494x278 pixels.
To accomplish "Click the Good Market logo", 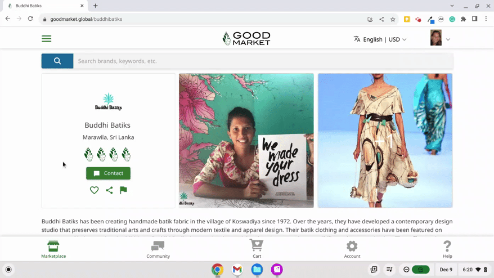I will (246, 39).
